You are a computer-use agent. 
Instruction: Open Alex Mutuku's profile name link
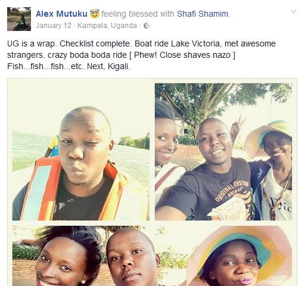click(61, 14)
